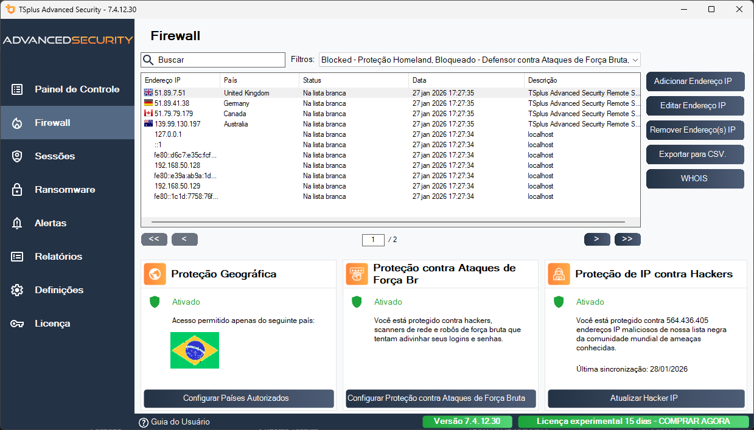The height and width of the screenshot is (430, 754).
Task: Open the Licença key icon section
Action: pyautogui.click(x=16, y=323)
